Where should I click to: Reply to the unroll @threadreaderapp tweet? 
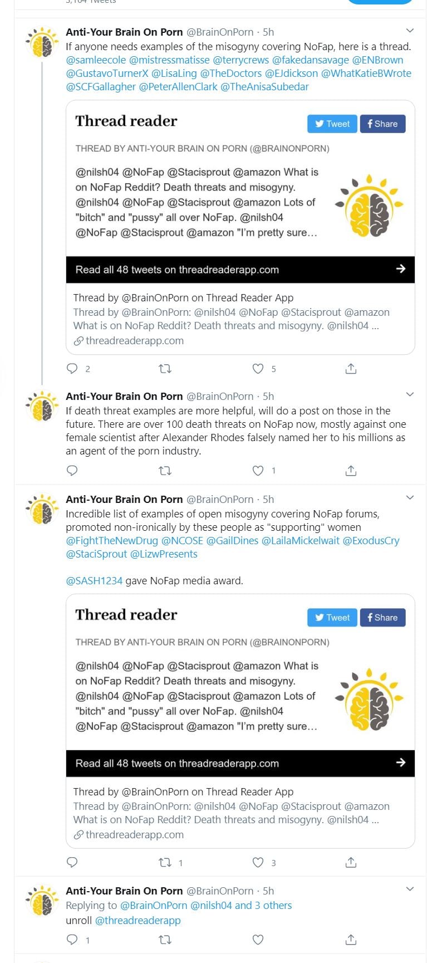pos(72,940)
